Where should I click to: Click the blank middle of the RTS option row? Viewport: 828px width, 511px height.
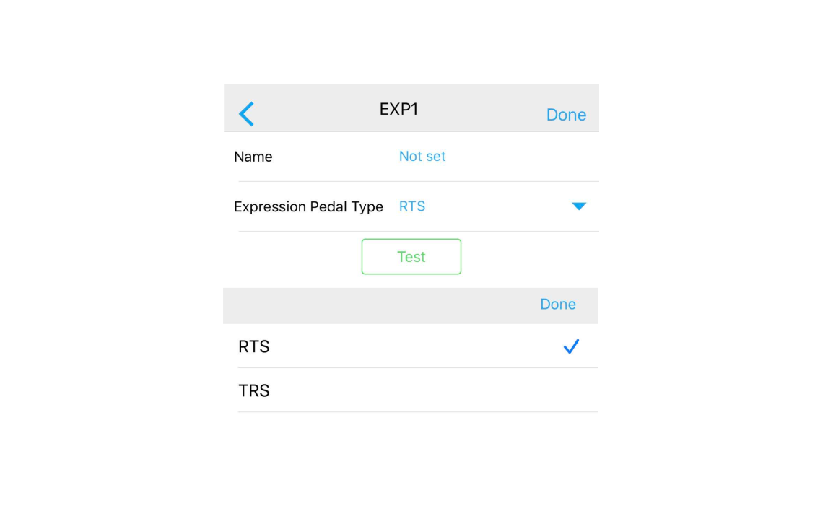(x=411, y=347)
